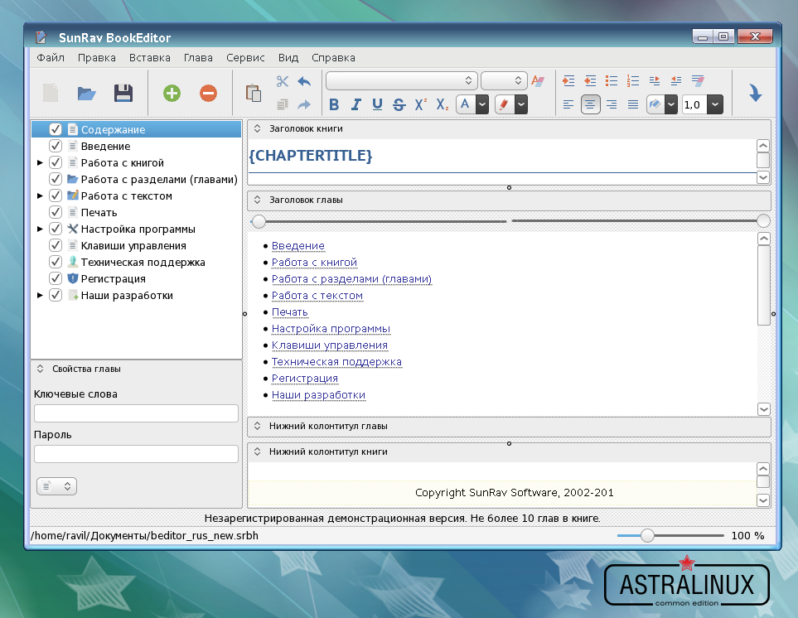
Task: Decrease paragraph indent
Action: (590, 81)
